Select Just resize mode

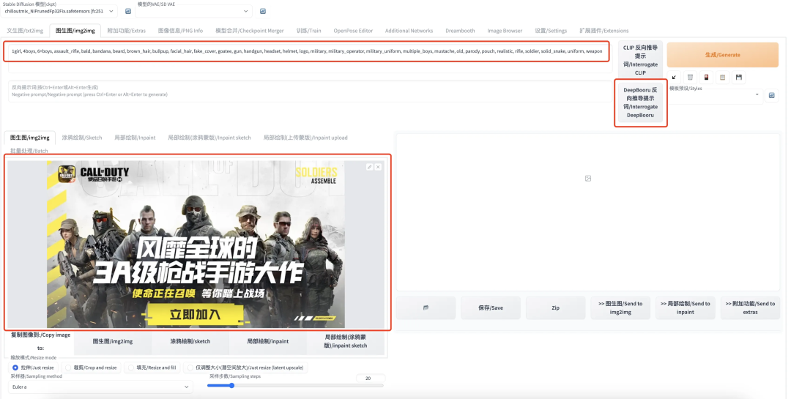[x=33, y=368]
